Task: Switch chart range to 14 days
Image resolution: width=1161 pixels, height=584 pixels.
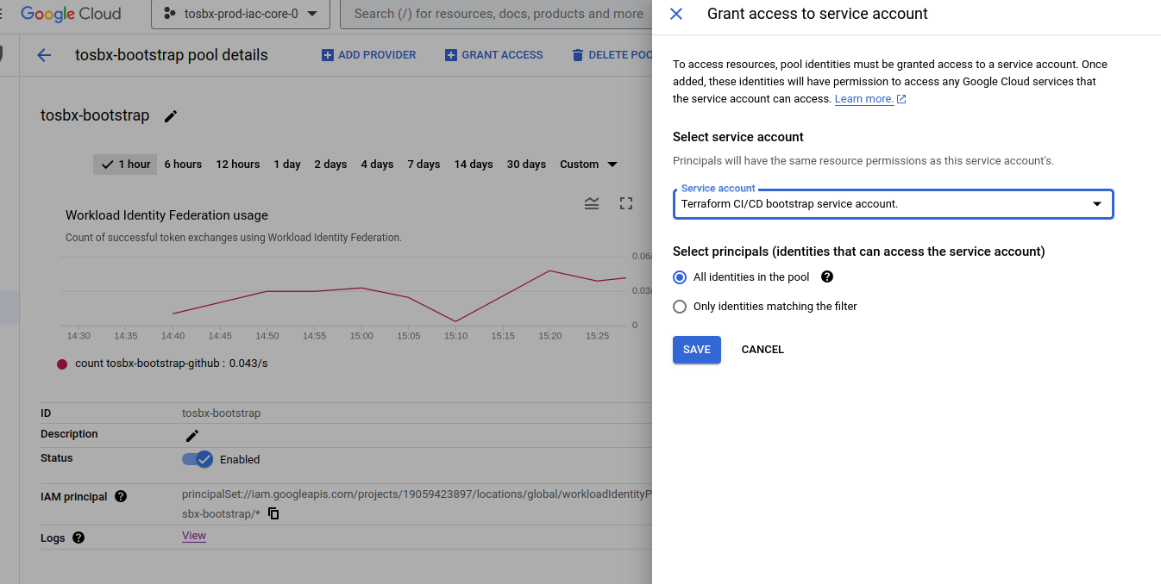Action: click(474, 164)
